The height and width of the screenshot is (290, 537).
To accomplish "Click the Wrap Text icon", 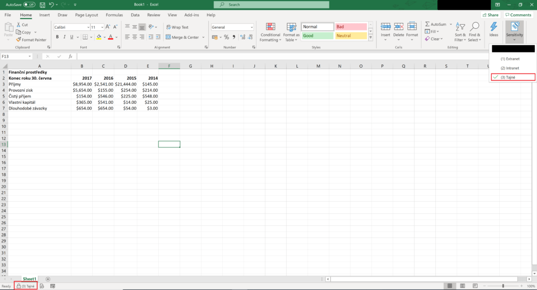I will click(x=177, y=27).
